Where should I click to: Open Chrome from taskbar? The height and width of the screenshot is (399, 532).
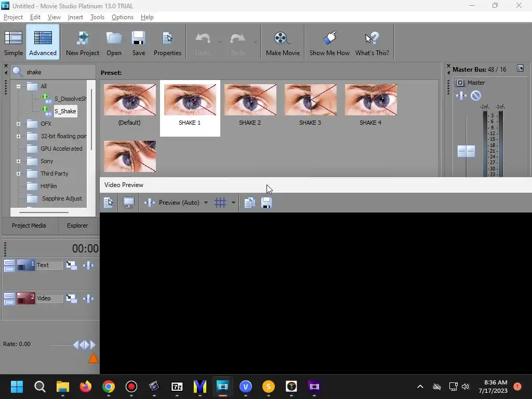109,387
